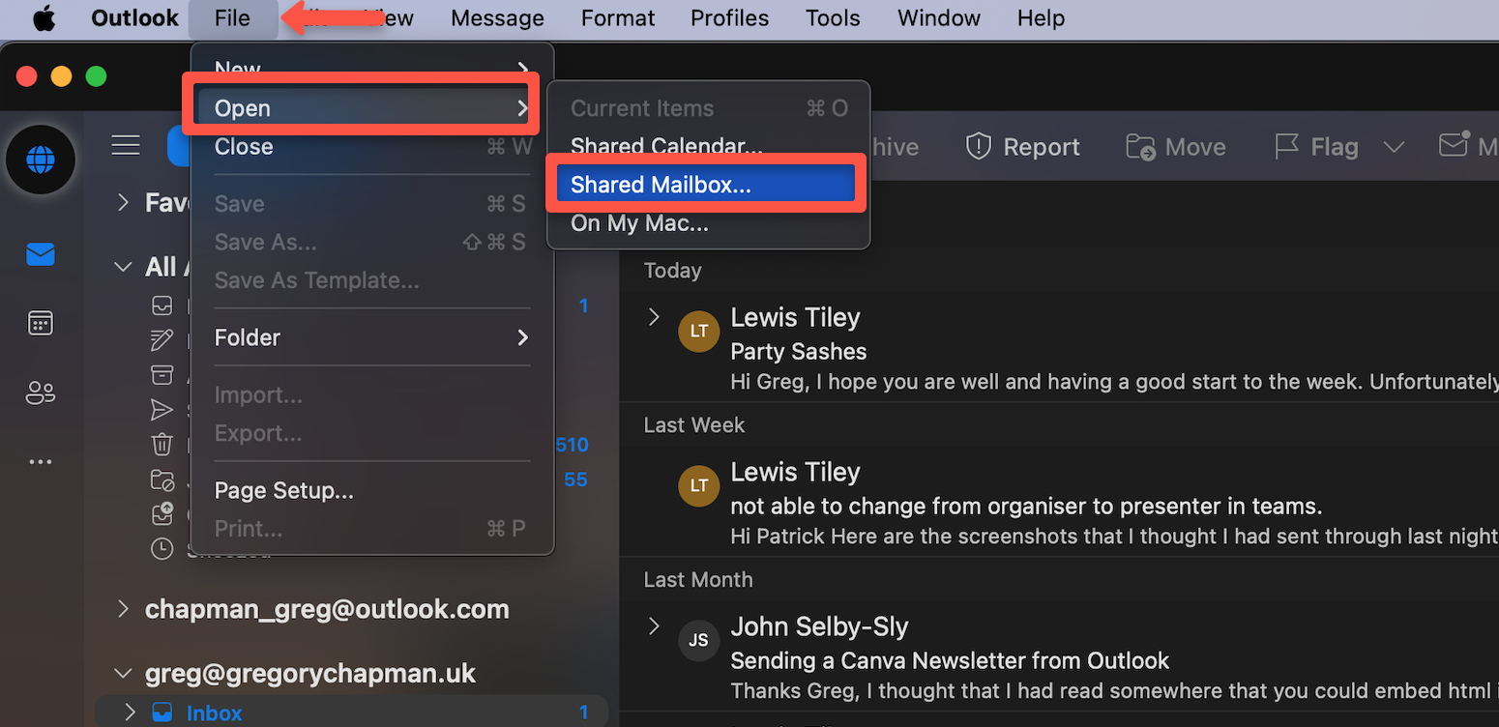Click the Move folder button
Viewport: 1499px width, 727px height.
tap(1176, 147)
